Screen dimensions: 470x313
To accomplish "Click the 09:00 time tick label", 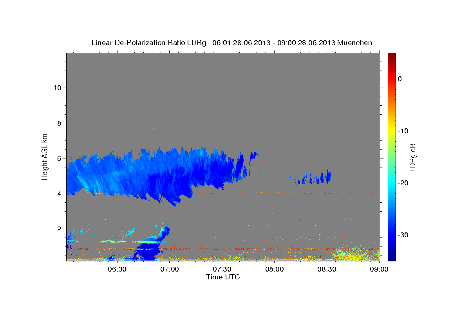I will [x=379, y=269].
